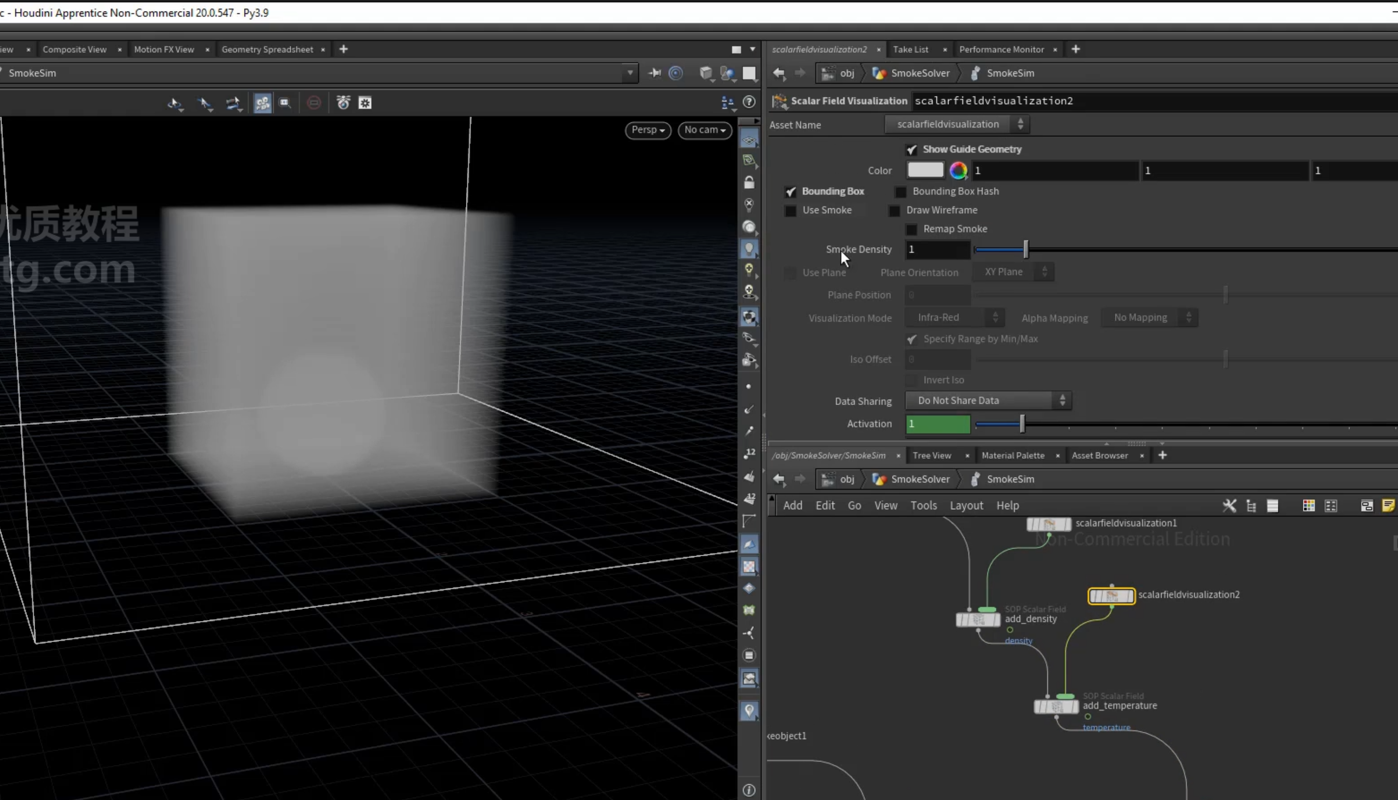
Task: Go back in network pane navigation
Action: point(779,479)
